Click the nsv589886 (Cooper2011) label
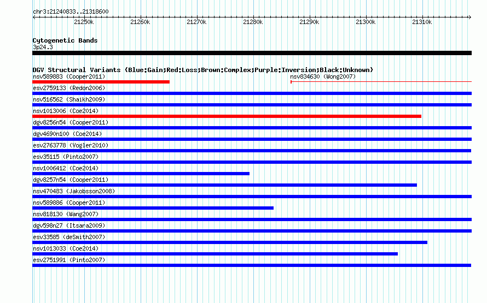This screenshot has height=303, width=487. coord(69,203)
